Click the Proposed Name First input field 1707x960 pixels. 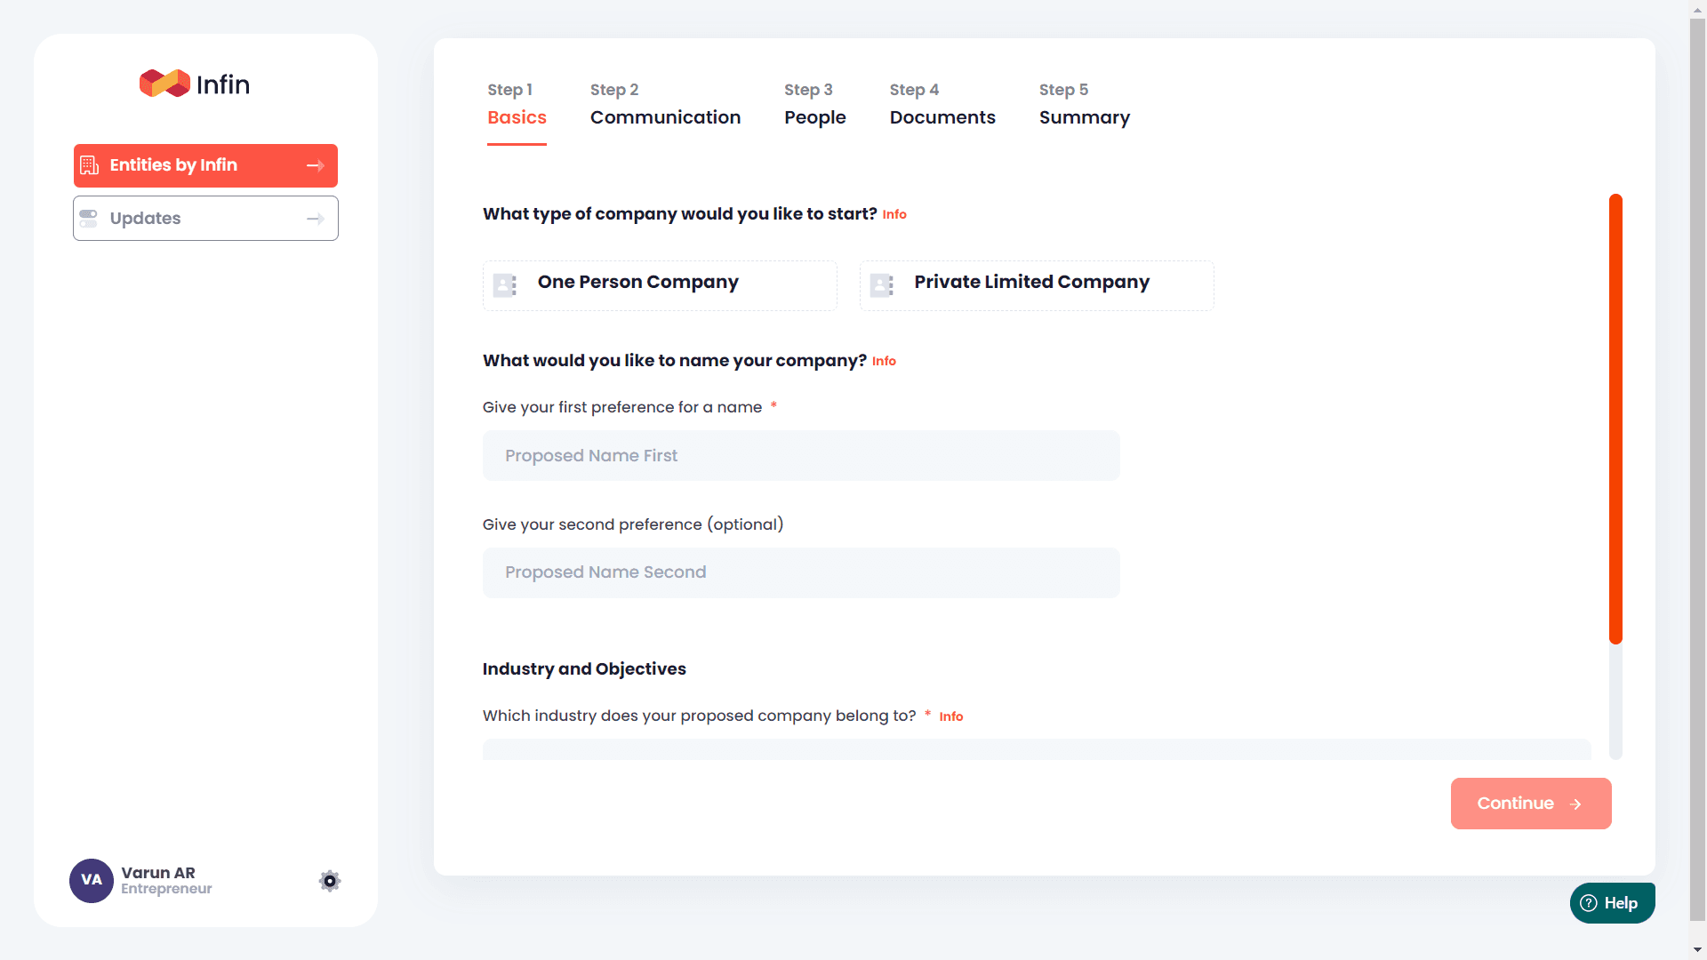click(800, 455)
